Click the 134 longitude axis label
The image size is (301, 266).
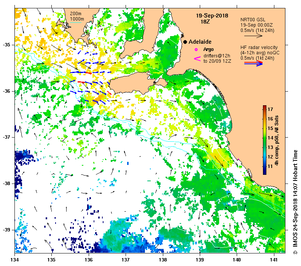[x=15, y=260]
